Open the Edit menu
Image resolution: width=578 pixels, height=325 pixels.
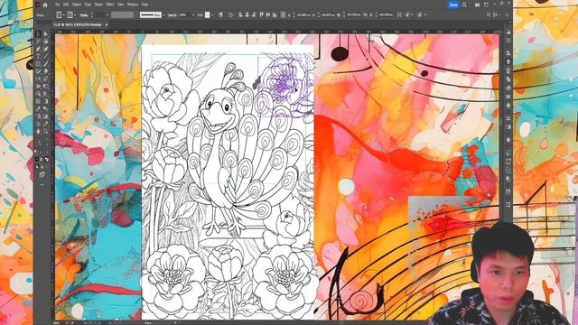66,5
